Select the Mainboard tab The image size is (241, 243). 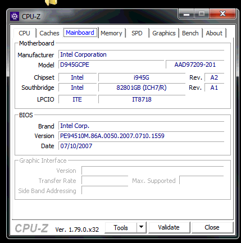(80, 33)
